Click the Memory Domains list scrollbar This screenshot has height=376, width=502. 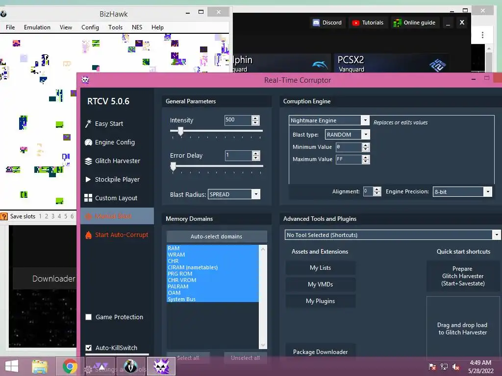[263, 297]
